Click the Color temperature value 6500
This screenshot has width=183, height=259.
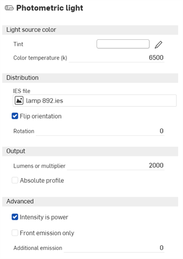(156, 58)
